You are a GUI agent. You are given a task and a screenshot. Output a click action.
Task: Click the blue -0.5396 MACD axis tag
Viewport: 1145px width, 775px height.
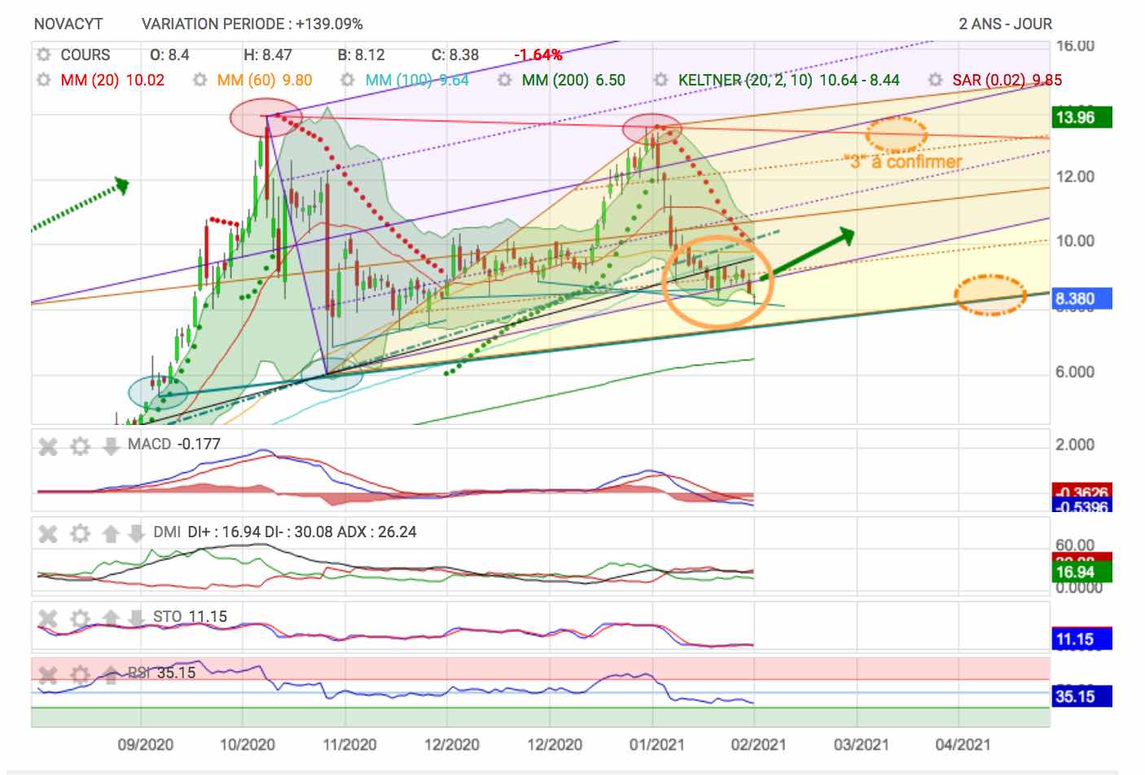[1081, 506]
